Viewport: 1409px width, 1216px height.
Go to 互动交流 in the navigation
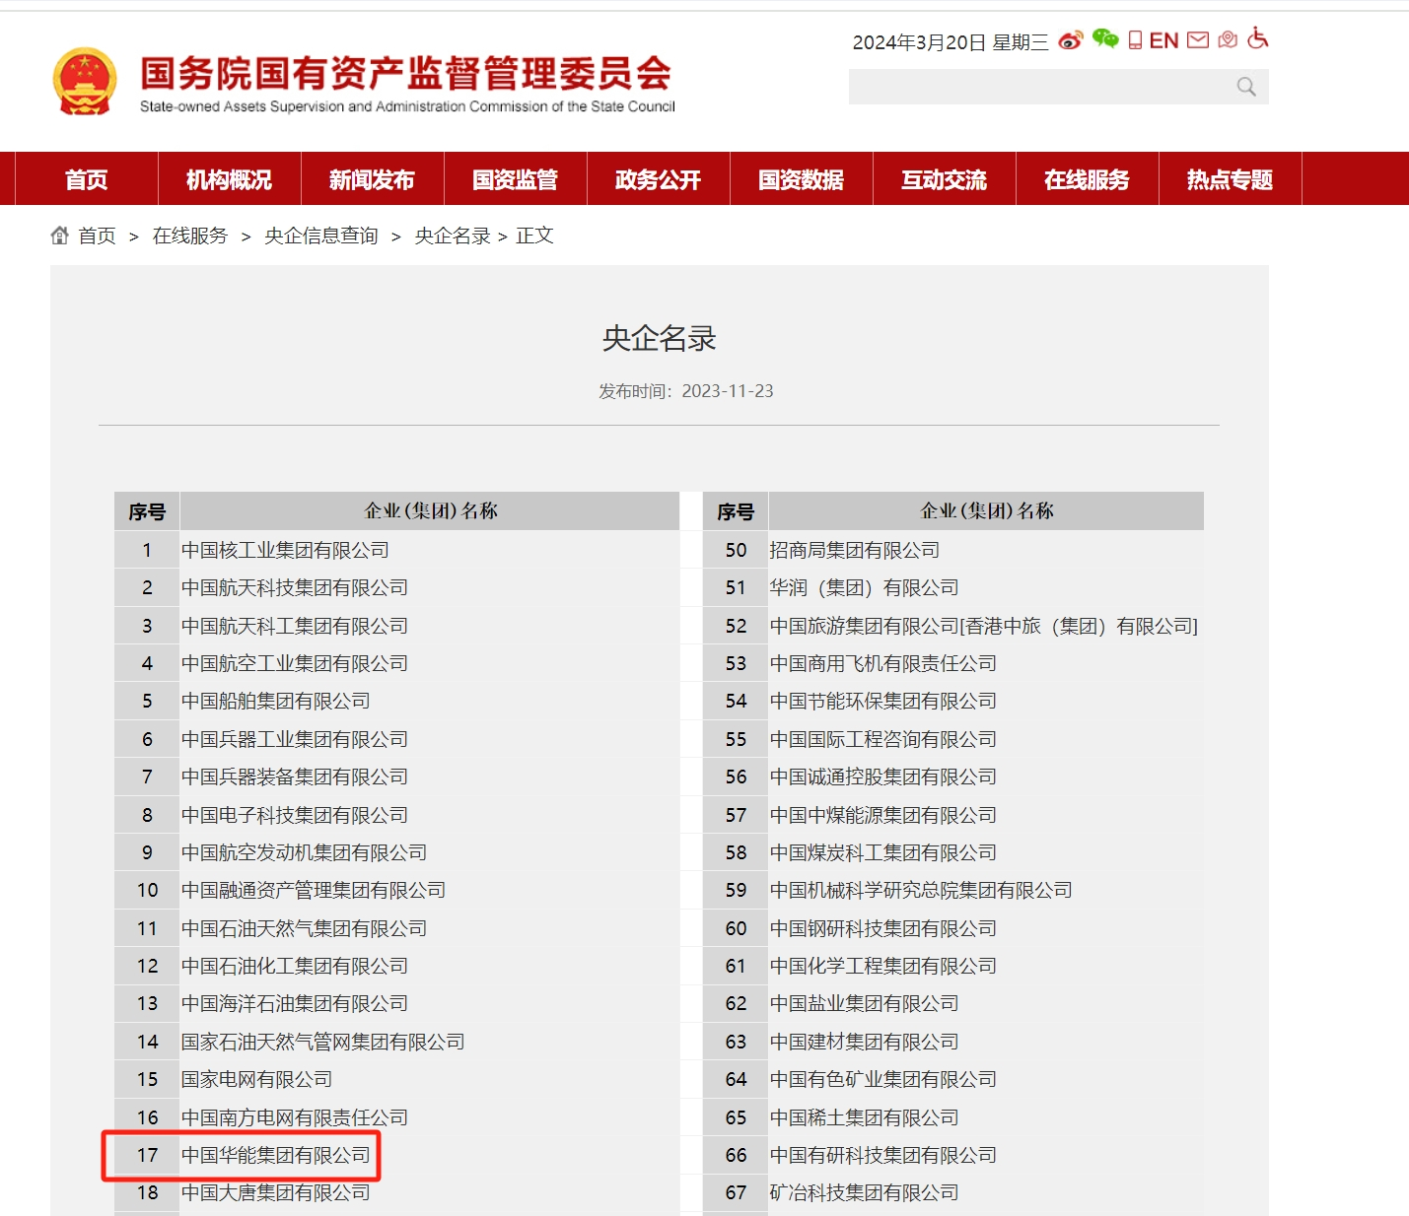pyautogui.click(x=944, y=178)
